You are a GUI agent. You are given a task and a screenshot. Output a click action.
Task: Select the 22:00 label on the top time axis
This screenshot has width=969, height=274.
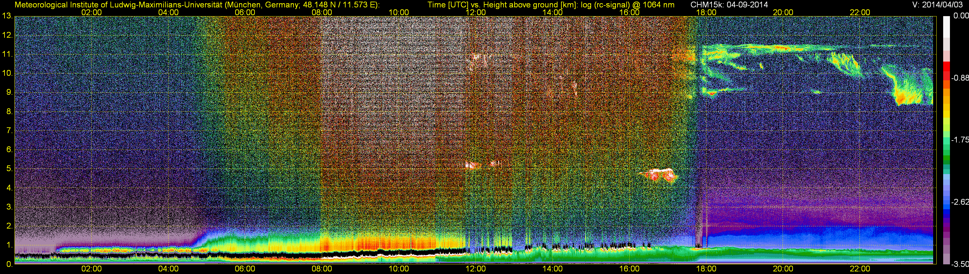tap(860, 12)
